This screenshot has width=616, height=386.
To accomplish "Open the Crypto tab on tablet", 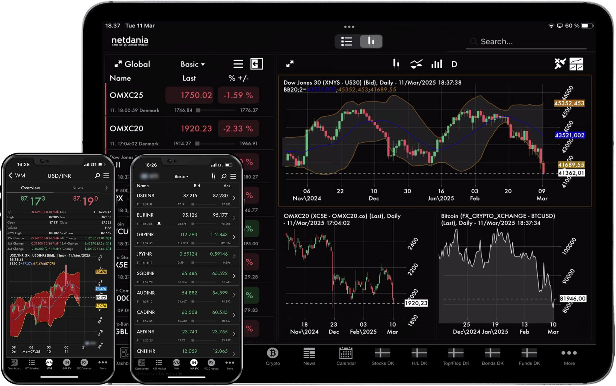I will click(x=273, y=356).
